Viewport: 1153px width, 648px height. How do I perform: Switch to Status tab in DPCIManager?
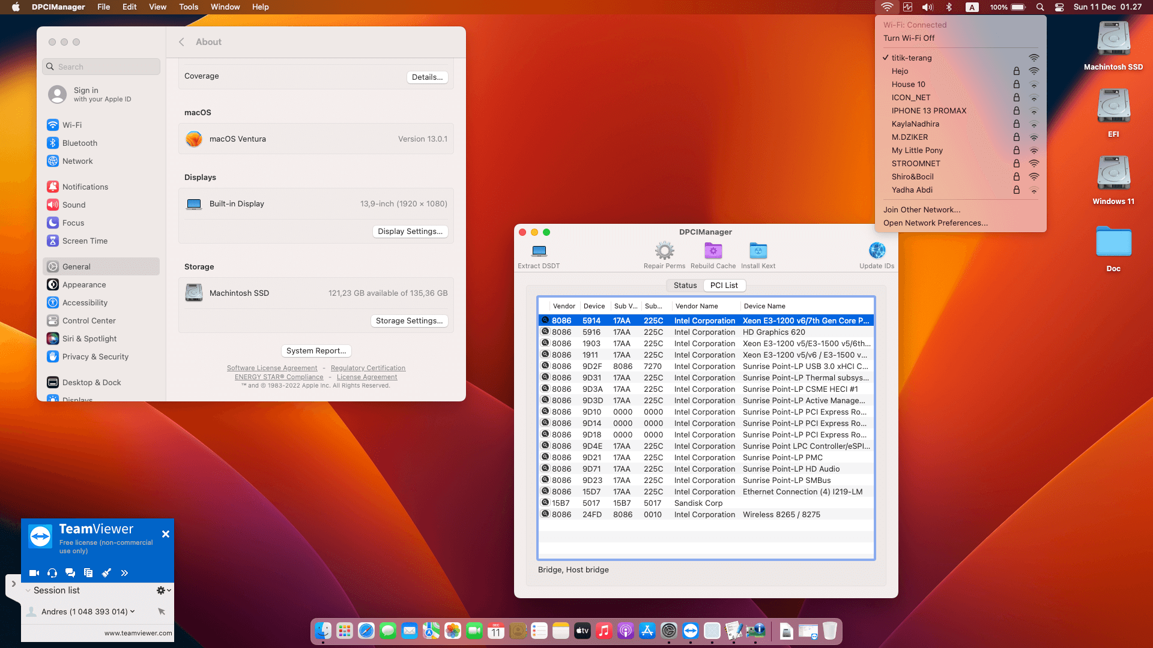tap(685, 286)
